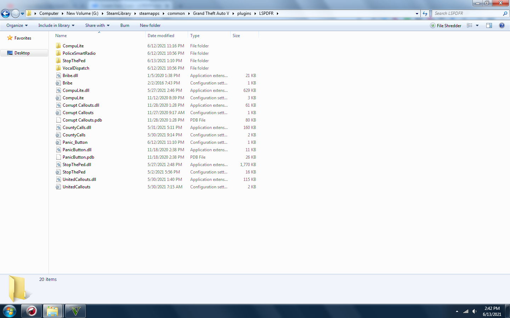Click the Burn toolbar button
This screenshot has width=510, height=318.
(x=125, y=25)
